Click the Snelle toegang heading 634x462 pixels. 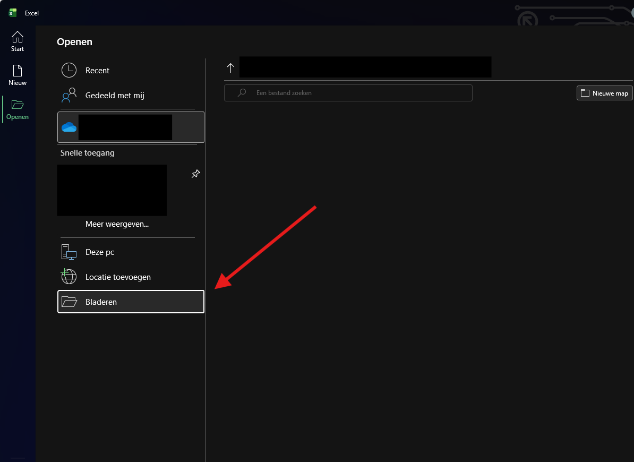tap(87, 153)
